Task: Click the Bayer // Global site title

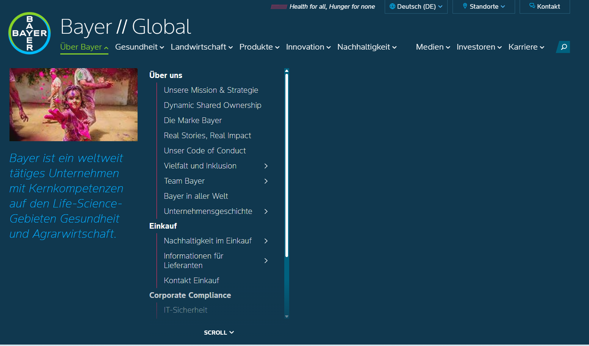Action: (125, 27)
